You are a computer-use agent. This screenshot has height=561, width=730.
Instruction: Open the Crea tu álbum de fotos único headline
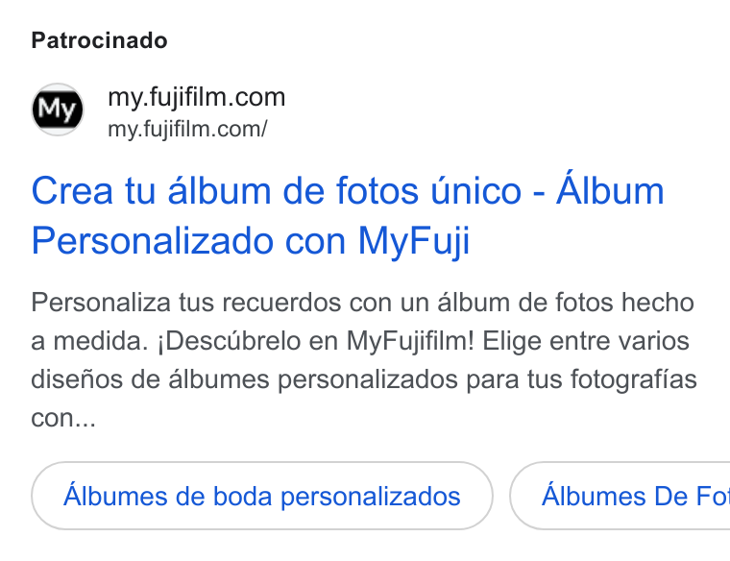pyautogui.click(x=348, y=215)
